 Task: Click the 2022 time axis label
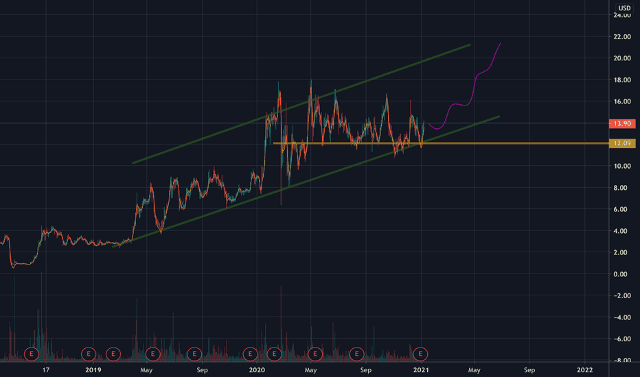coord(584,370)
